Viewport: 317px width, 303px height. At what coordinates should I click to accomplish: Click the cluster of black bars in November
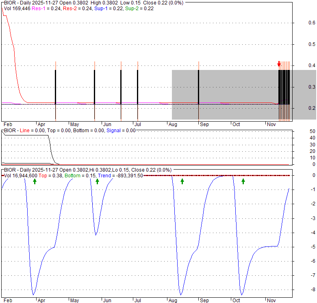pyautogui.click(x=284, y=87)
